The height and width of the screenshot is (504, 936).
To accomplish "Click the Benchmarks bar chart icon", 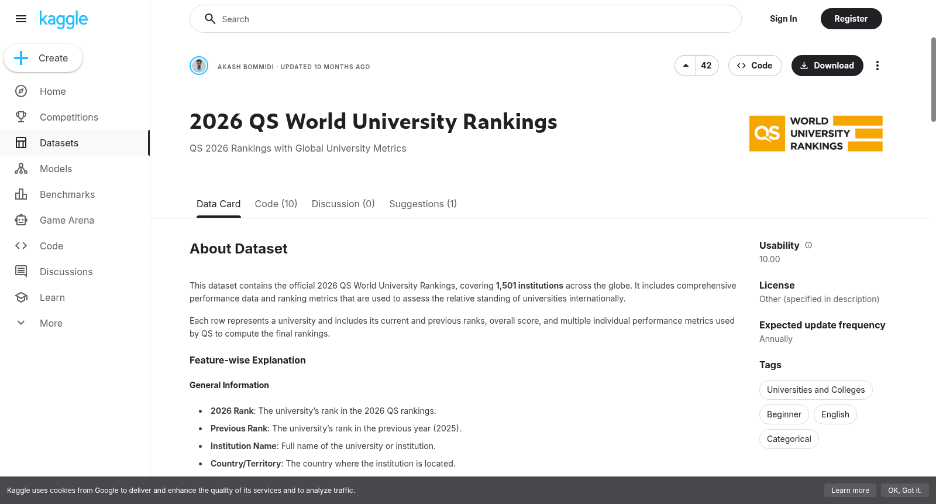I will pyautogui.click(x=21, y=194).
